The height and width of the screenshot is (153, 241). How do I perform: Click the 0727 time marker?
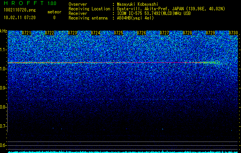coord(164,33)
